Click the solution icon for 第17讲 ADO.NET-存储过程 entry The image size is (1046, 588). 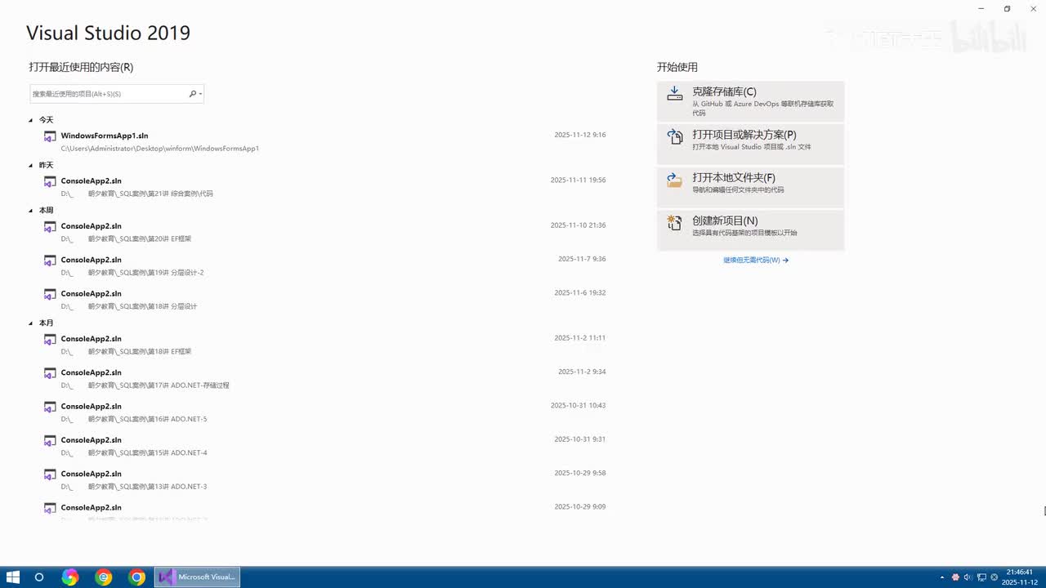click(x=50, y=373)
